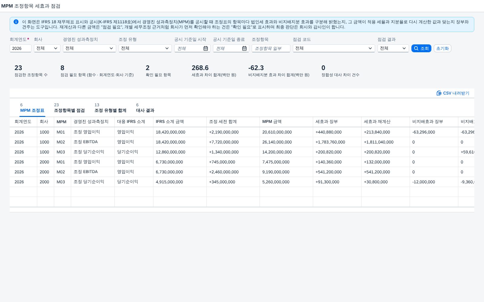Select the 대응 IFRS 소계 column header
Image resolution: width=484 pixels, height=302 pixels.
coord(134,122)
